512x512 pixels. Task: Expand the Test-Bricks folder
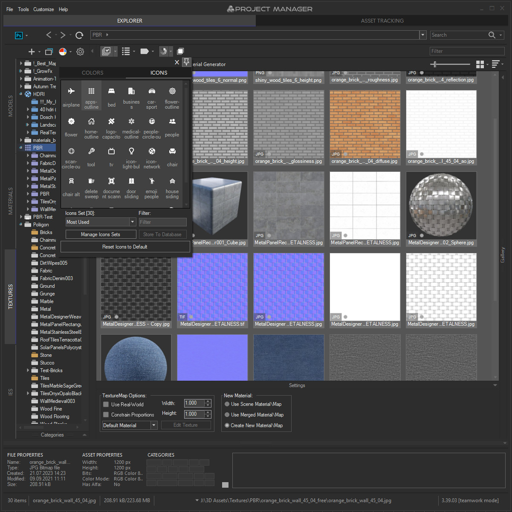pyautogui.click(x=28, y=370)
